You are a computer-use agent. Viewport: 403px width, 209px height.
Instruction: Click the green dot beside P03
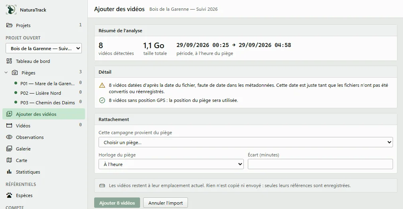point(16,102)
